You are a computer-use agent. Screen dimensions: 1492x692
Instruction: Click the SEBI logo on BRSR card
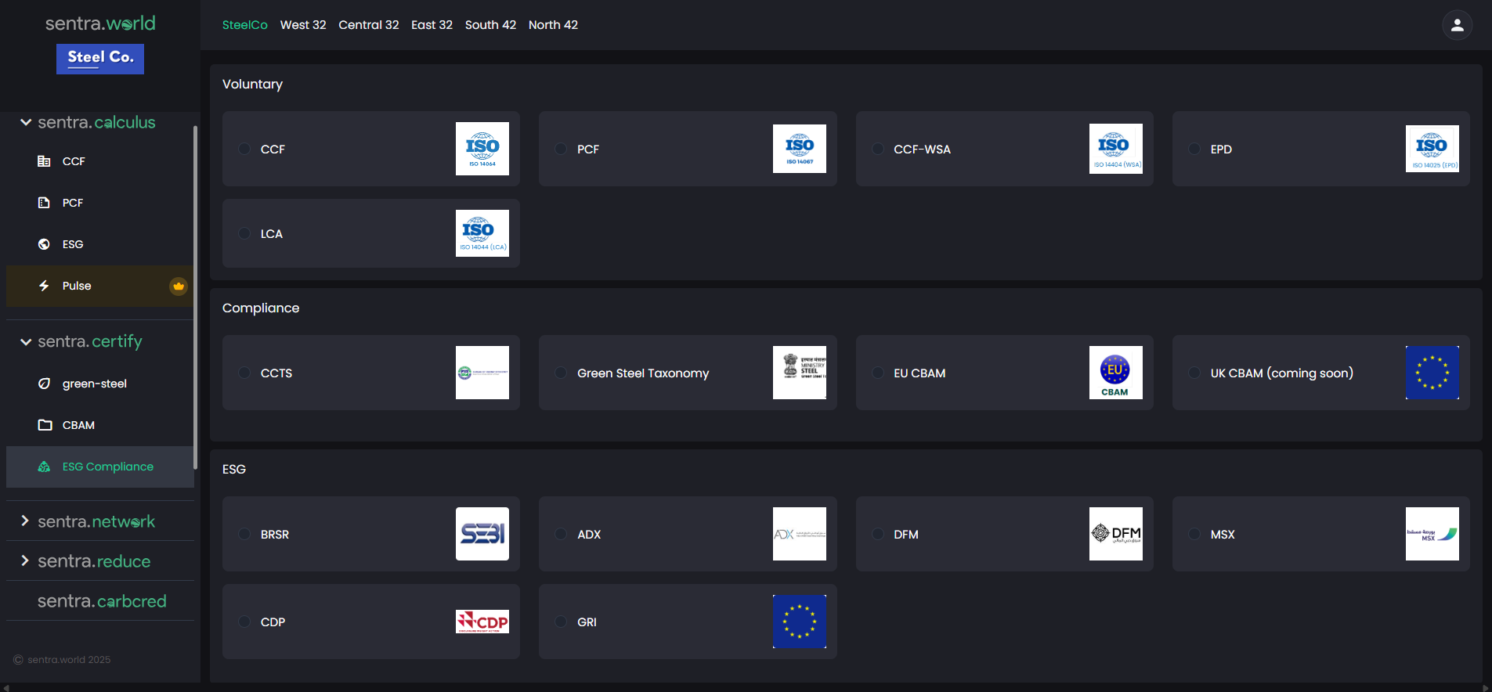(x=482, y=534)
